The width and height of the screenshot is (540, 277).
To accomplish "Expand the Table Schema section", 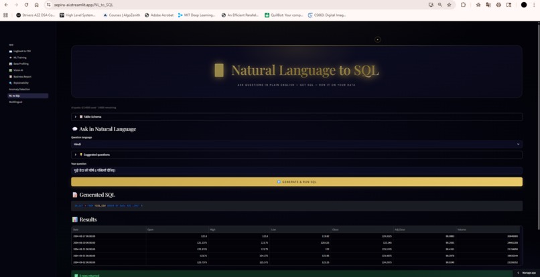I will [297, 116].
